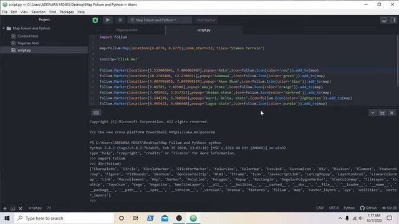
Task: Open the Edit menu
Action: tap(14, 12)
